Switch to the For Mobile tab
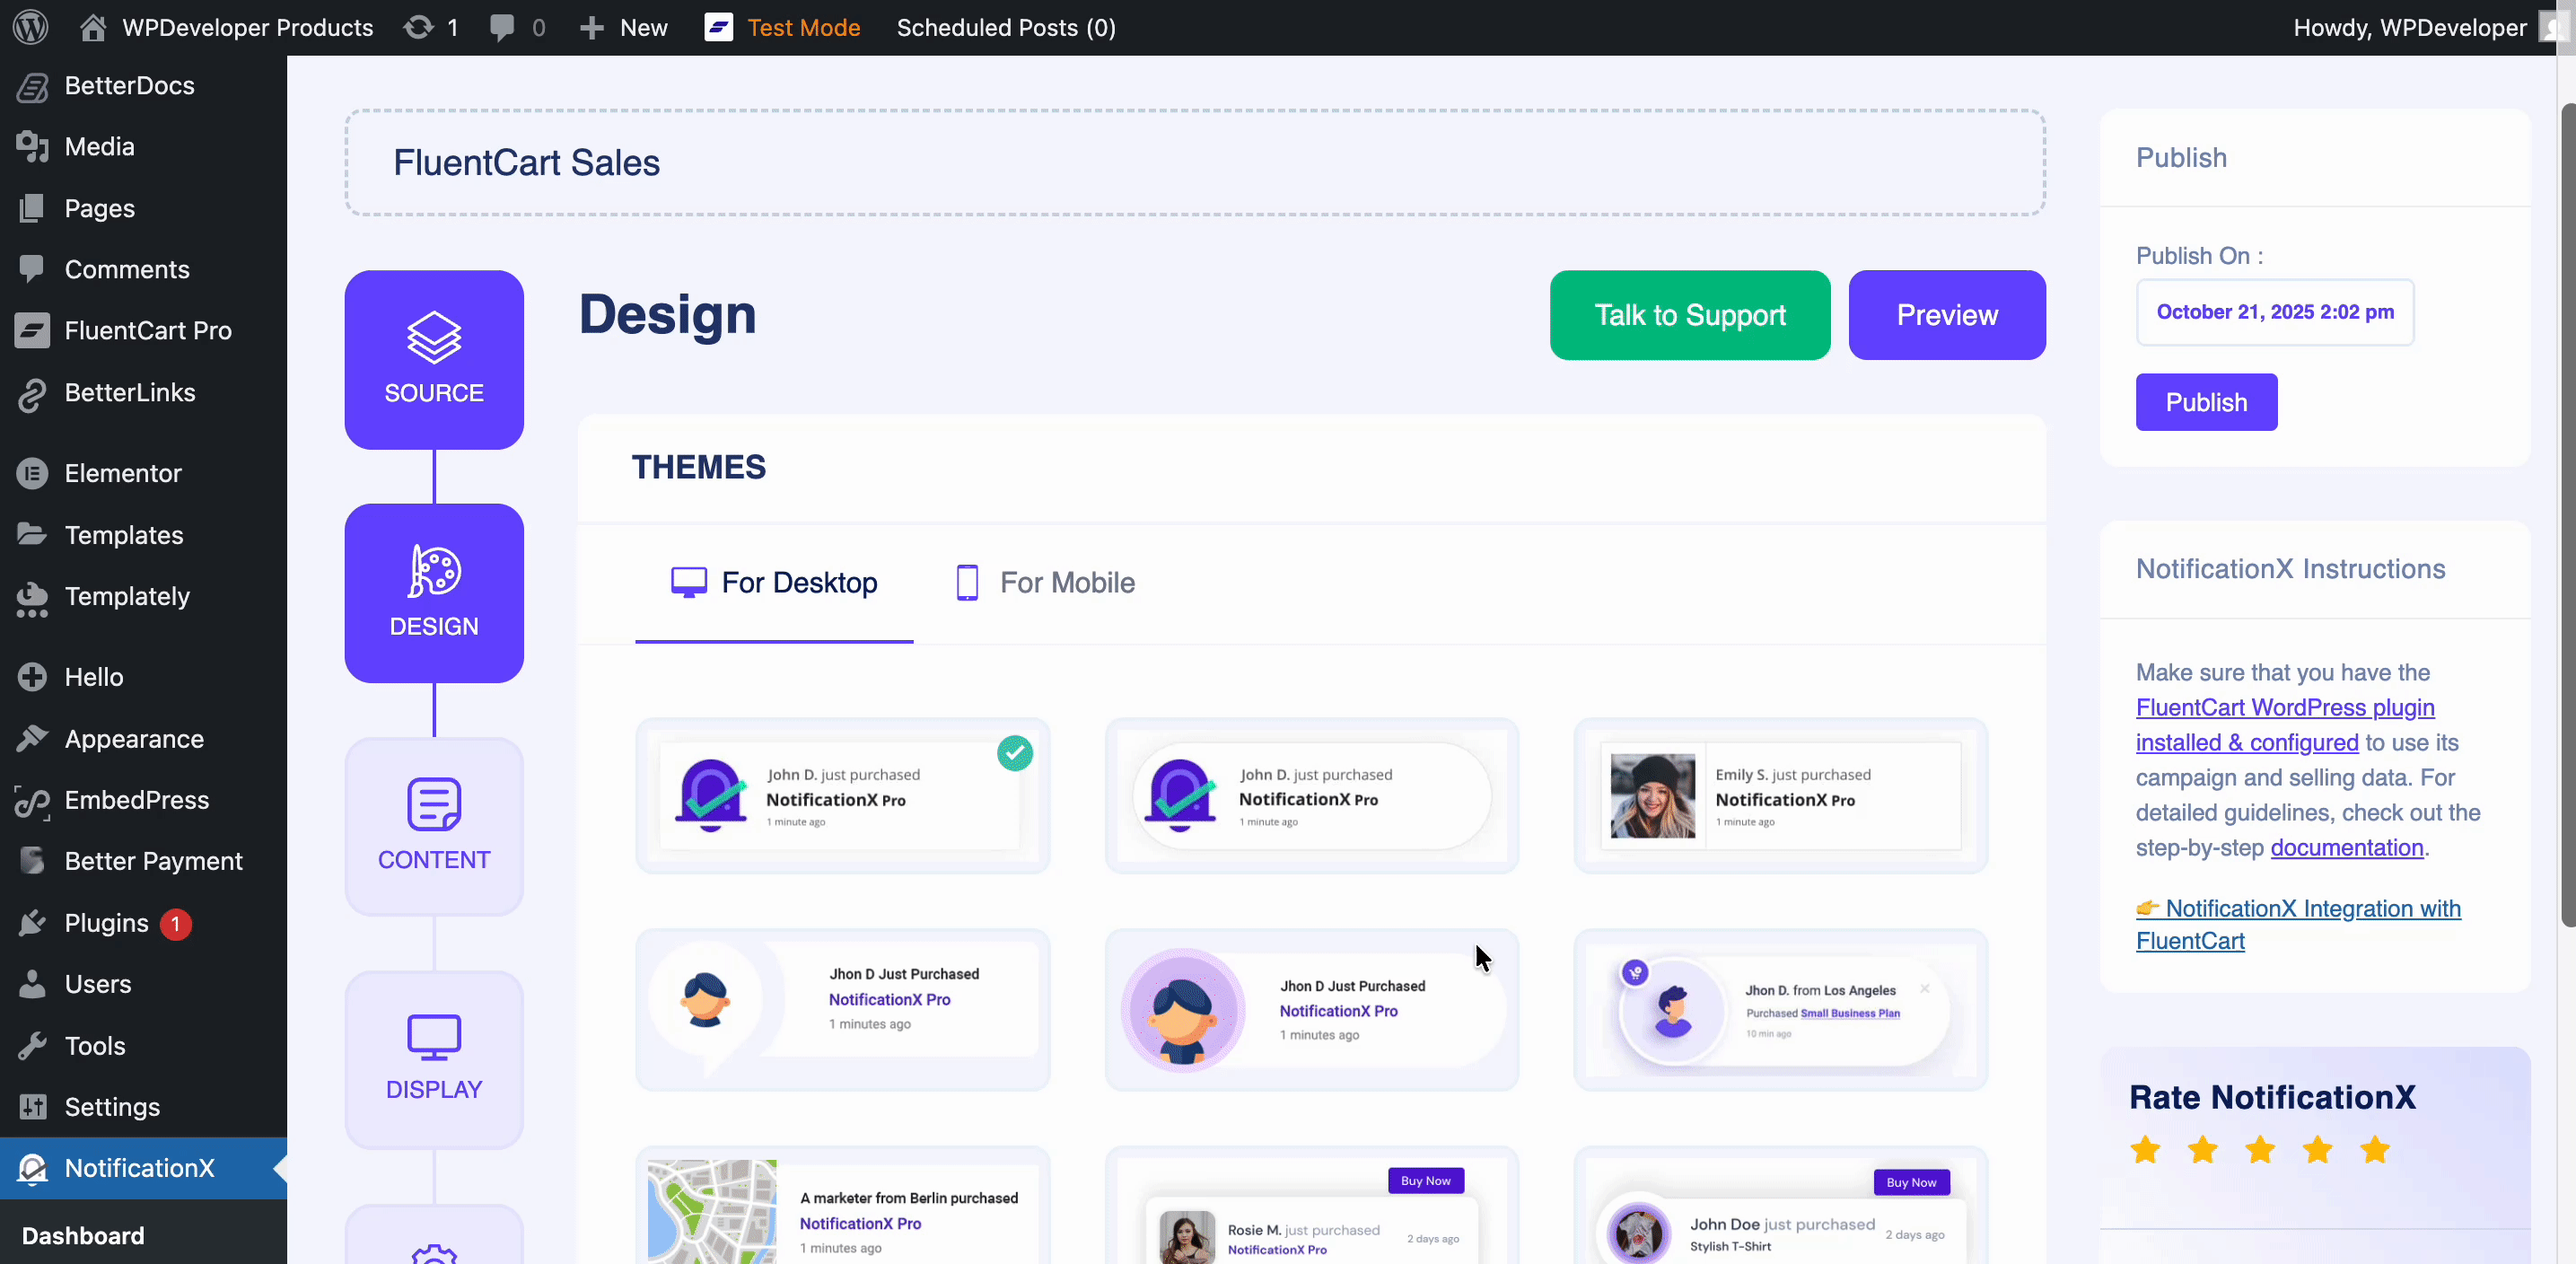 pyautogui.click(x=1045, y=582)
